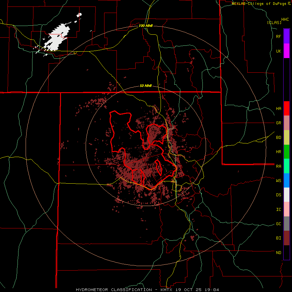Click the 100 NMI range ring label
The image size is (292, 292).
click(x=146, y=26)
